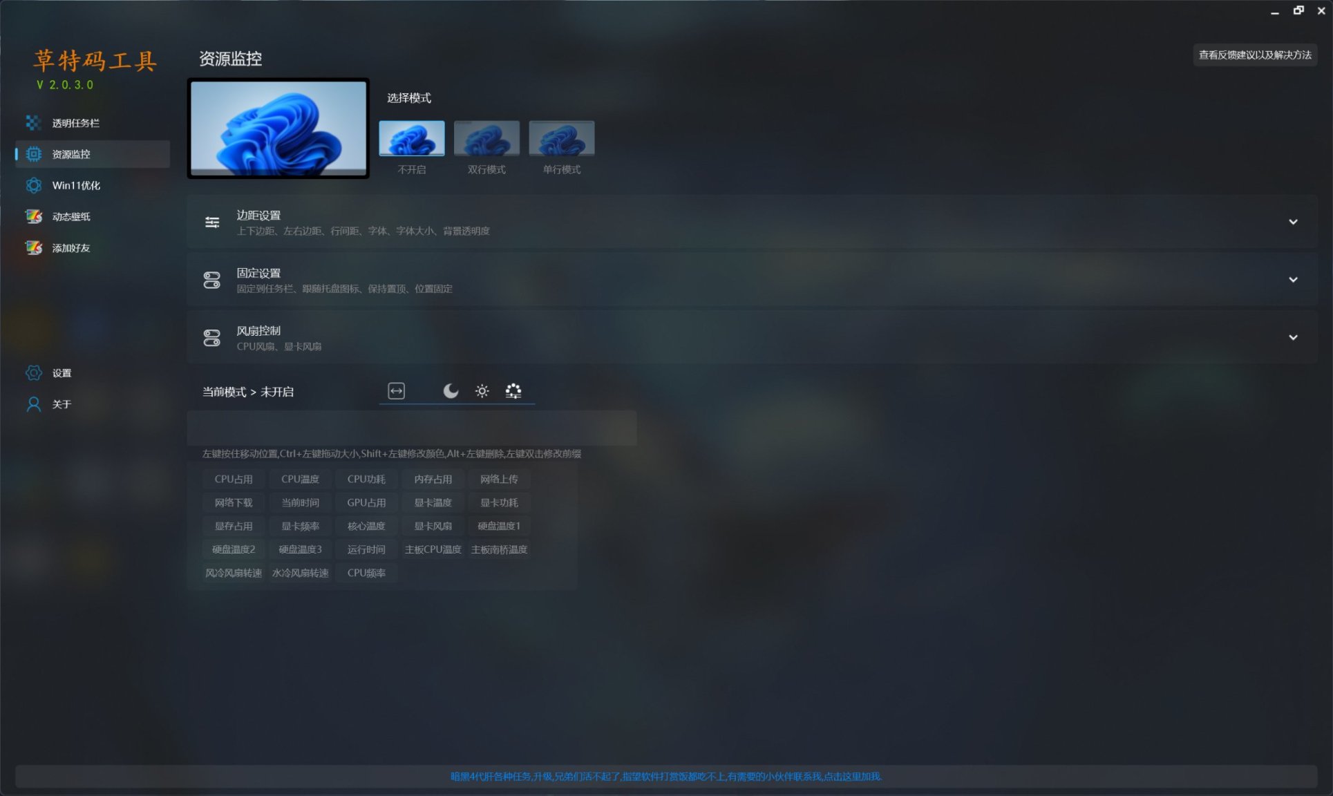Open the 透明任务栏 sidebar item
This screenshot has width=1333, height=796.
pyautogui.click(x=93, y=123)
